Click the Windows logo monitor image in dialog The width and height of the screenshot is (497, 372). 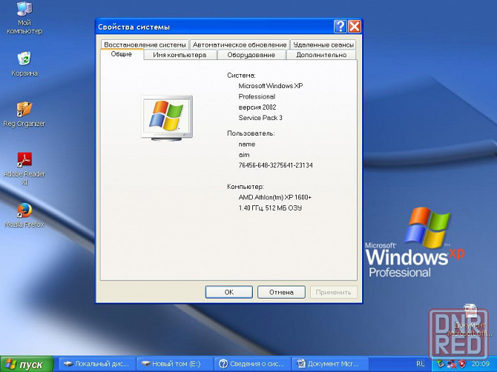[x=167, y=118]
